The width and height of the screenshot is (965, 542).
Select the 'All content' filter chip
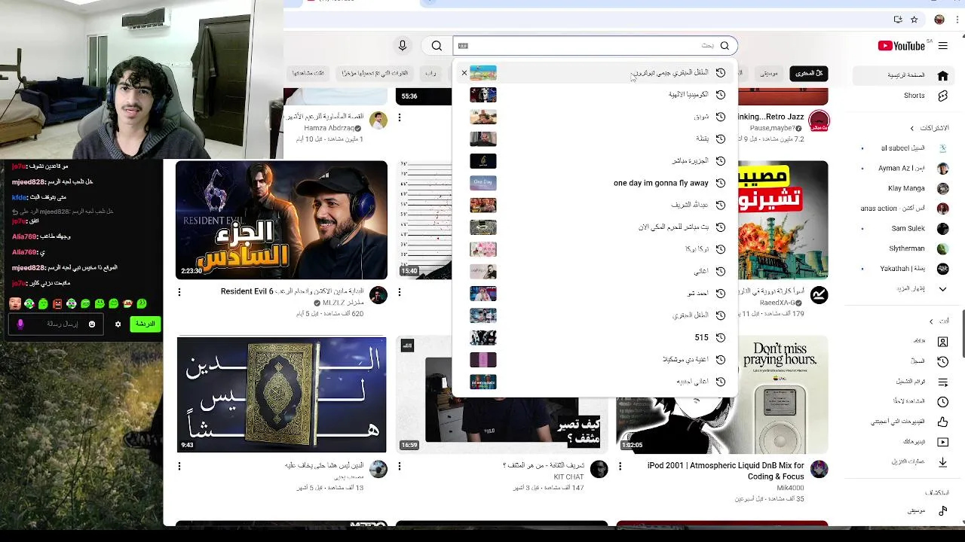coord(809,73)
